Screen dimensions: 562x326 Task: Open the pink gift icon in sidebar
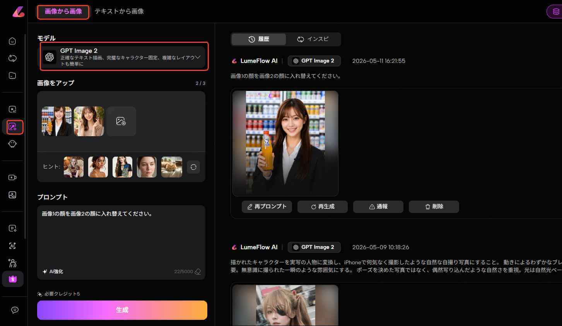click(x=13, y=279)
